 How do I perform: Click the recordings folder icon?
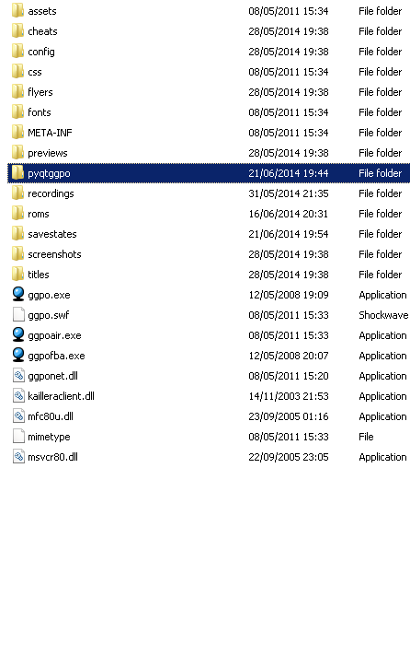click(x=17, y=193)
